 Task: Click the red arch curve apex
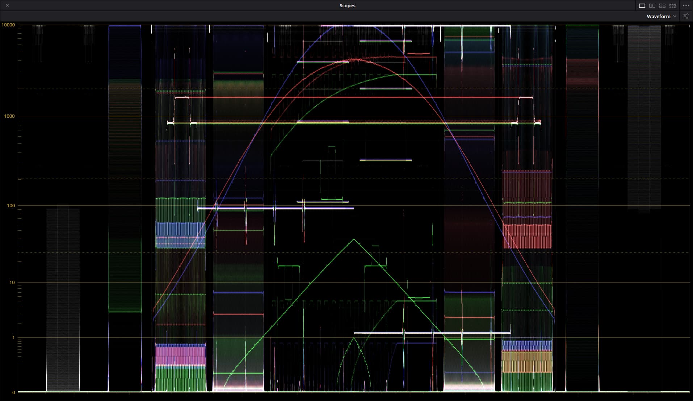coord(357,59)
